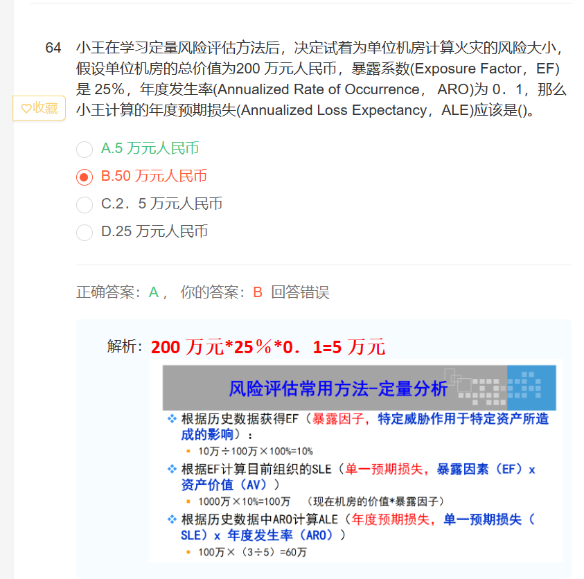
Task: Select the checked radio button for option B
Action: (85, 177)
